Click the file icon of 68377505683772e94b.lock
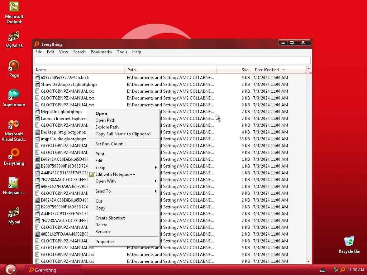The height and width of the screenshot is (275, 367). coord(37,77)
